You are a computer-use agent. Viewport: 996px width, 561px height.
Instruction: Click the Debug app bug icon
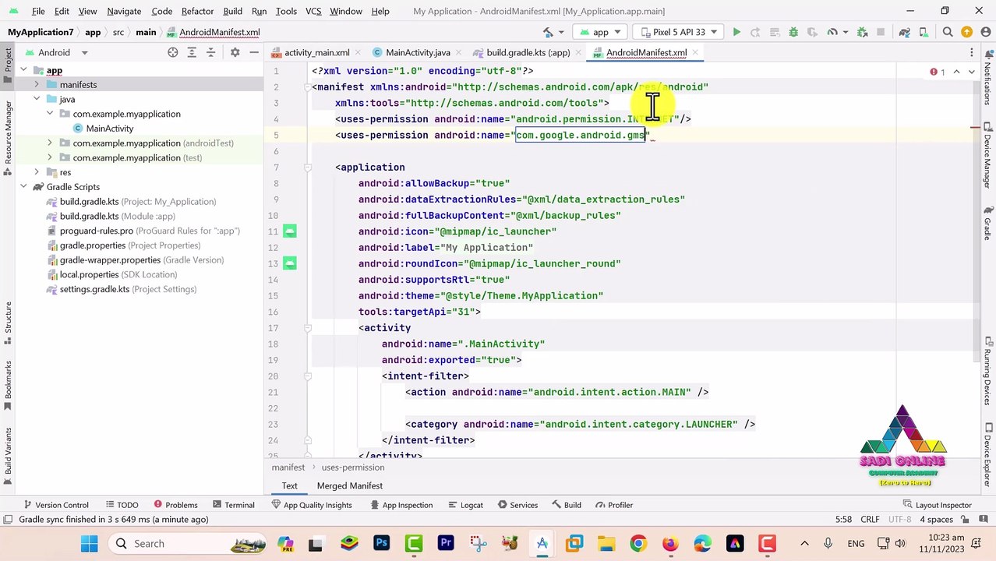(793, 32)
